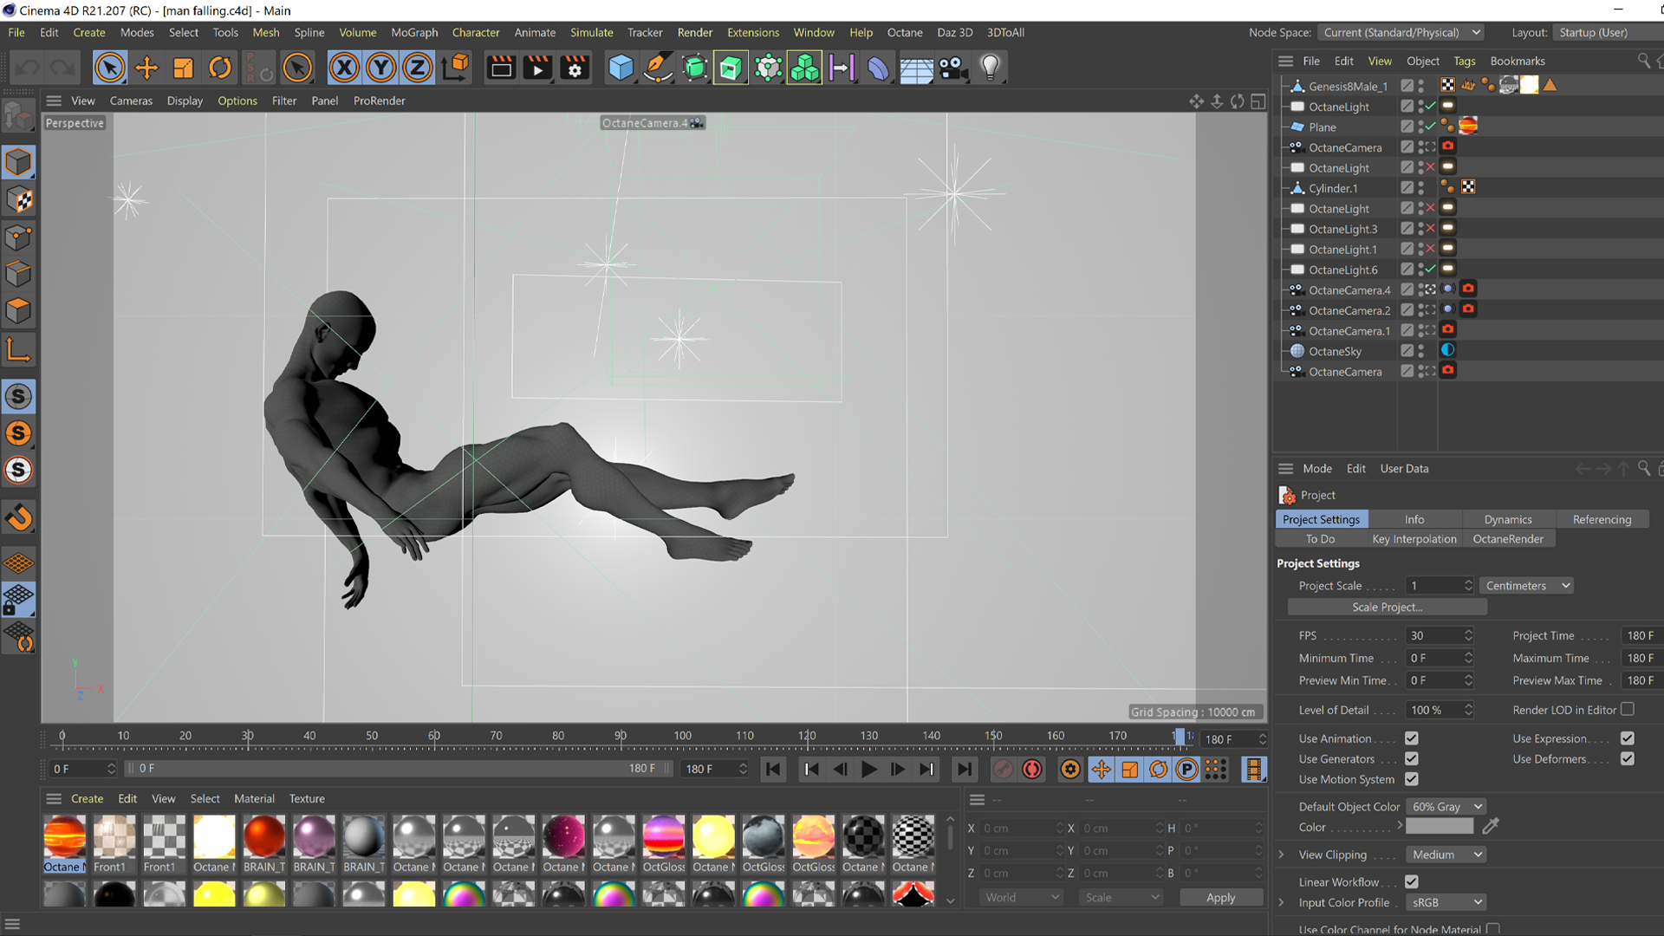Open the Centimeters unit dropdown
Screen dimensions: 1664x936
click(x=1526, y=586)
